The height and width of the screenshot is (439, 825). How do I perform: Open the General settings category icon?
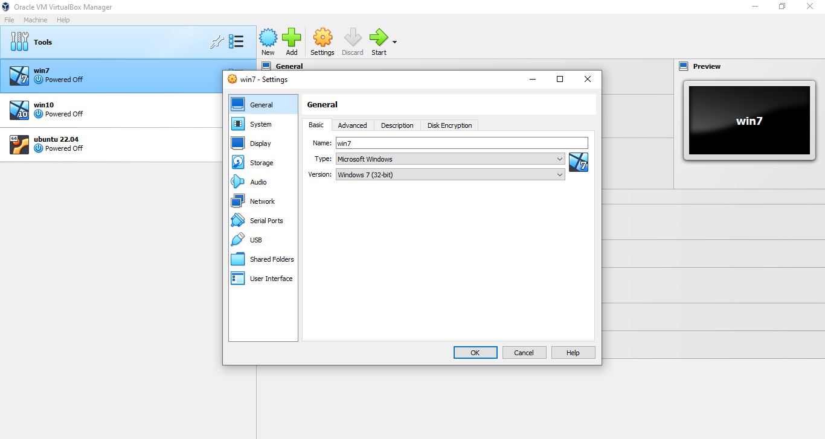[238, 104]
